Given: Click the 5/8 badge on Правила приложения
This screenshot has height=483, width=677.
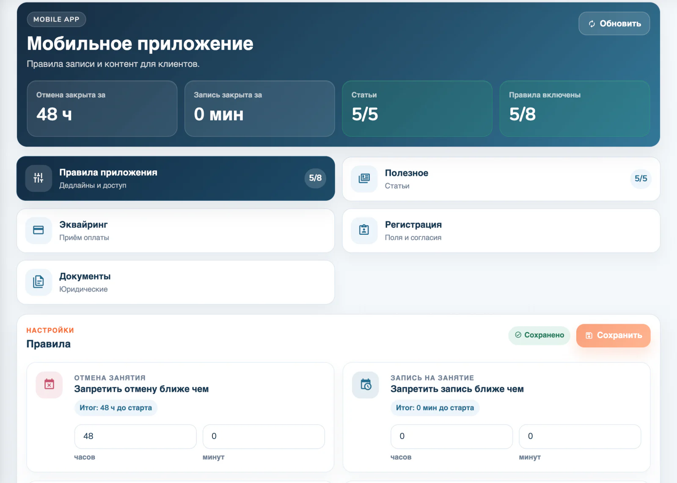Looking at the screenshot, I should click(315, 178).
